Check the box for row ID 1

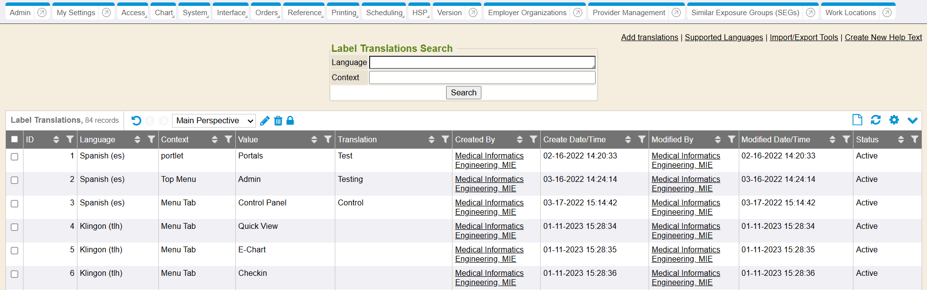[x=15, y=156]
